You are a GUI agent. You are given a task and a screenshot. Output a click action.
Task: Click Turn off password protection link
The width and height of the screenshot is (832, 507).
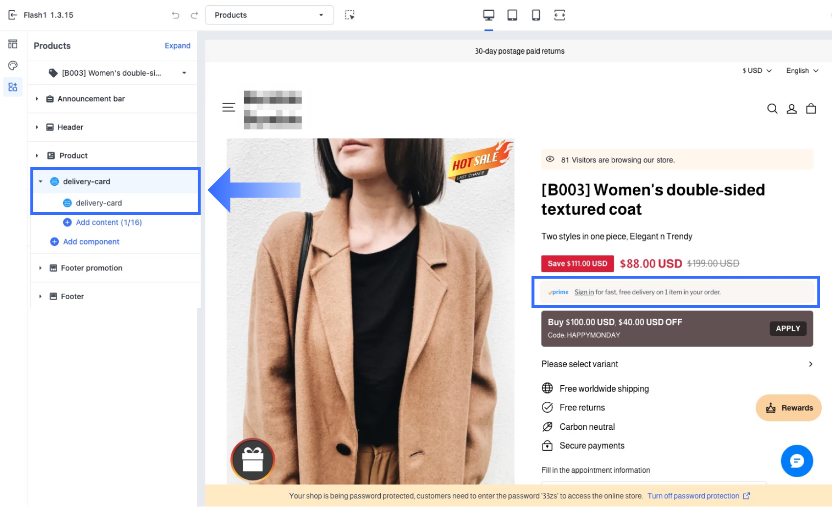698,496
